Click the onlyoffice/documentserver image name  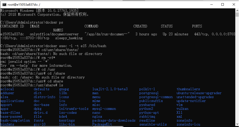(x=50, y=34)
